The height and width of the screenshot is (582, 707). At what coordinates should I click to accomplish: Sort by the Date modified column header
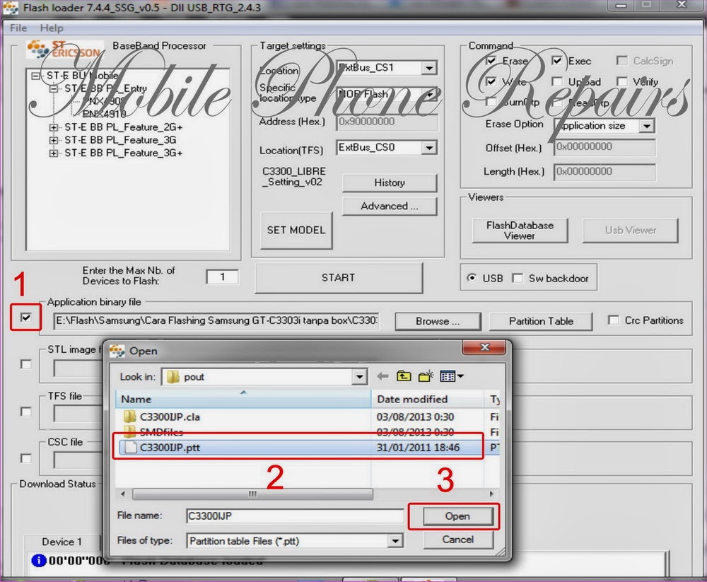click(x=428, y=399)
